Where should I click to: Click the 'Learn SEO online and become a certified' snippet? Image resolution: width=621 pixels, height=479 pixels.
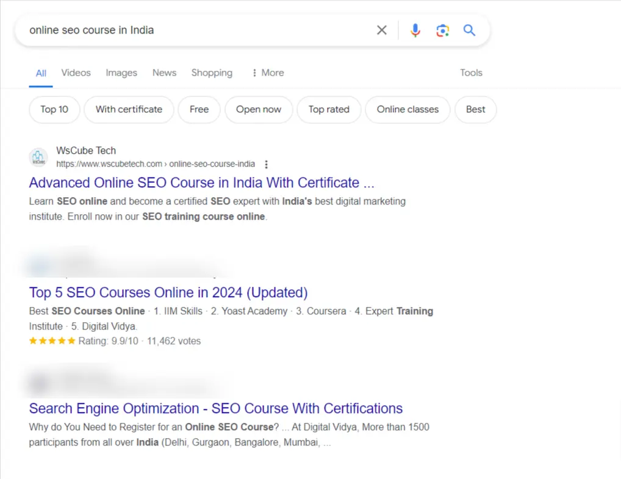[217, 209]
